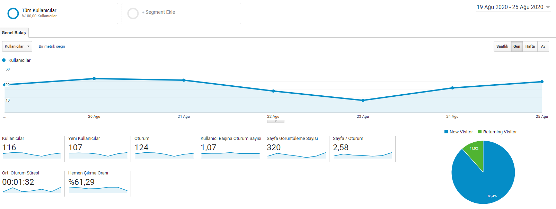Screen dimensions: 556x209
Task: Click the empty Segment Ekle circle icon
Action: pyautogui.click(x=133, y=13)
